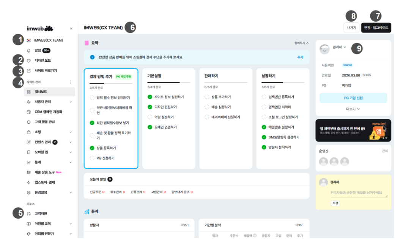Expand the 모바일 앱 chevron
This screenshot has height=244, width=401.
tap(71, 152)
